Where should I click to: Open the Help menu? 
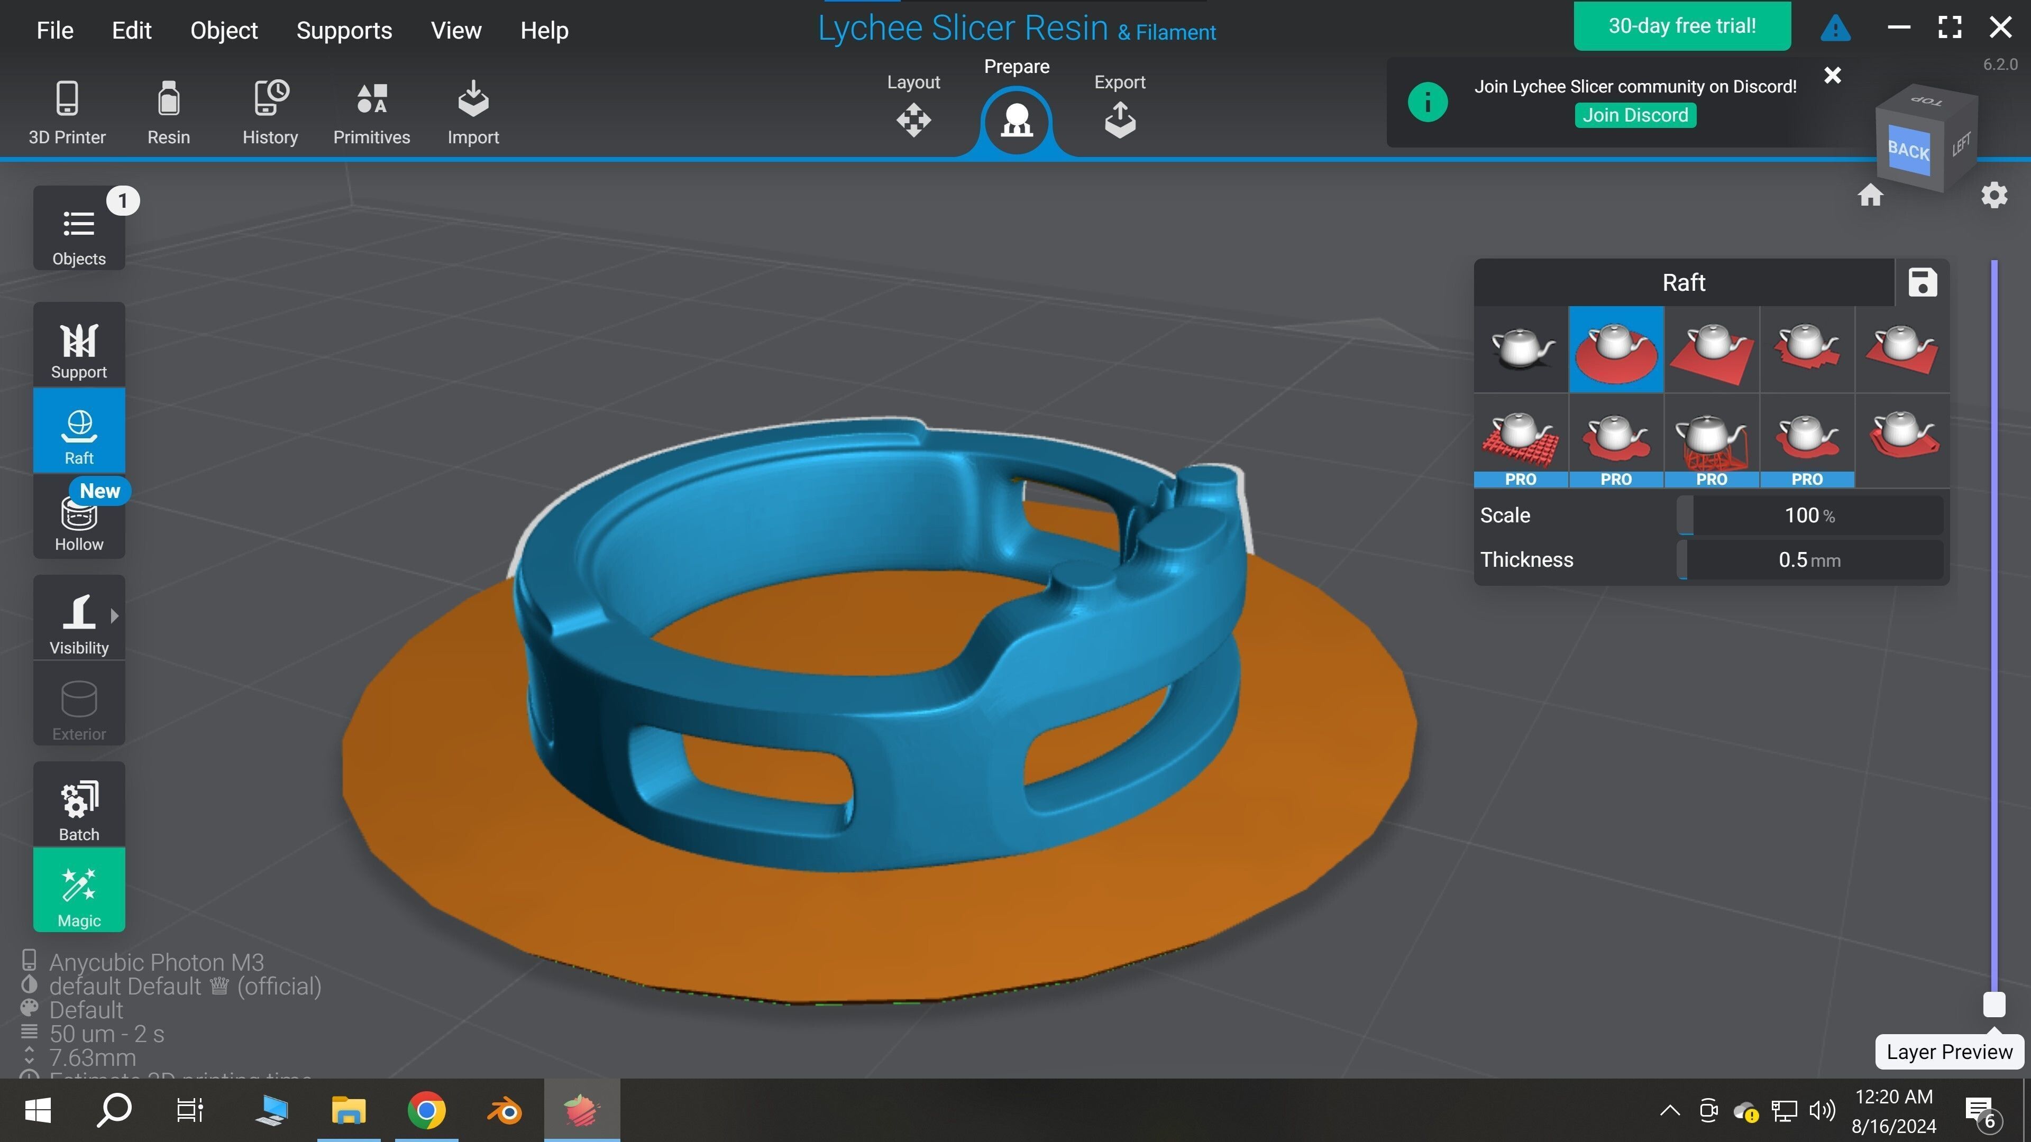544,30
